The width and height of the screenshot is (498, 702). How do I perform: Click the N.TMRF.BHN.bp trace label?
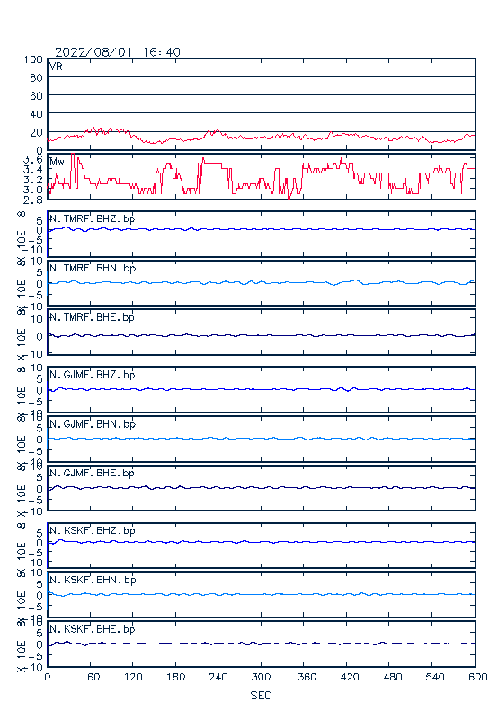(x=93, y=268)
